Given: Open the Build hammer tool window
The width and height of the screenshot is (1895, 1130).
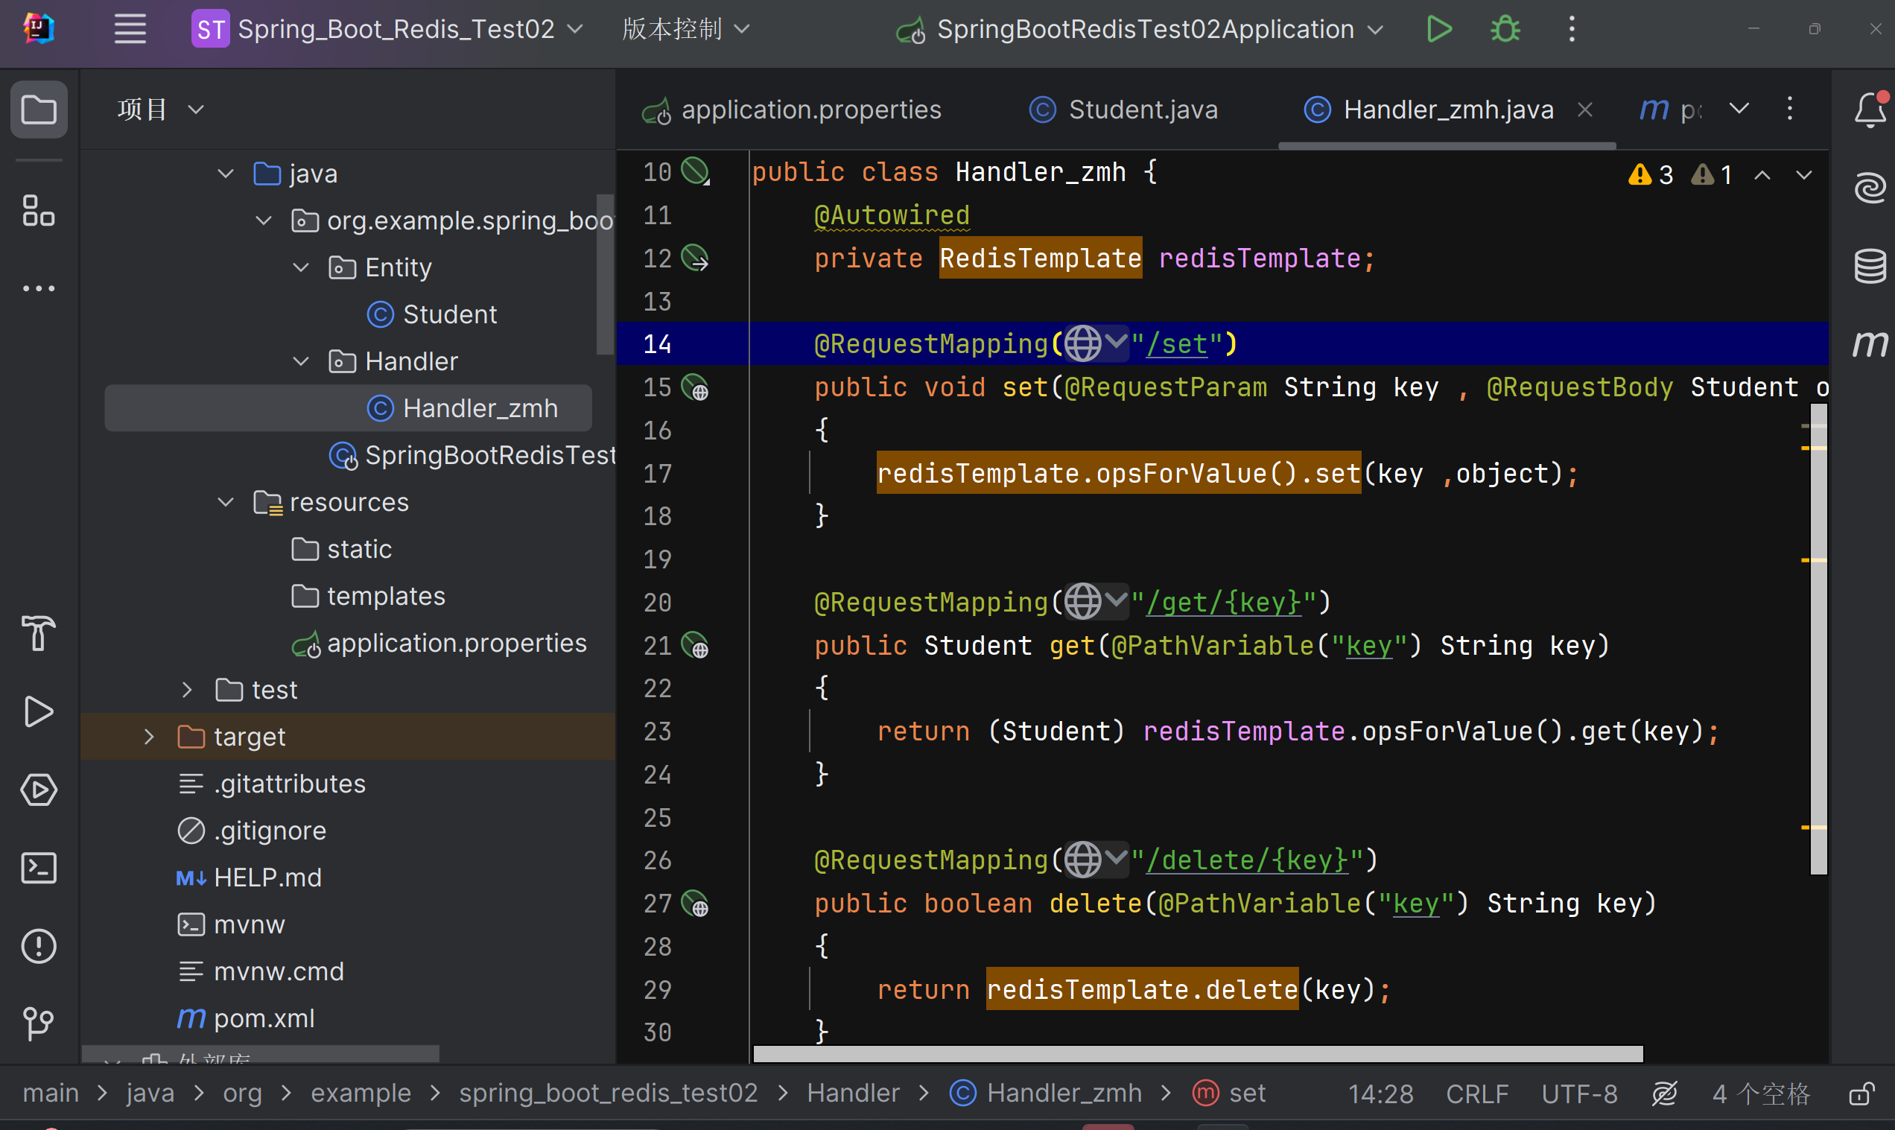Looking at the screenshot, I should [x=38, y=632].
